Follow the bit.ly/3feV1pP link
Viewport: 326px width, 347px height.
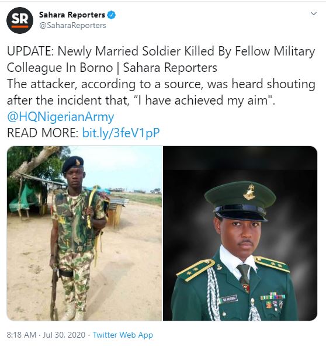coord(121,133)
